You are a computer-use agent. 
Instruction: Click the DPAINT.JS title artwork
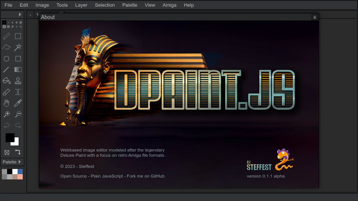point(205,90)
